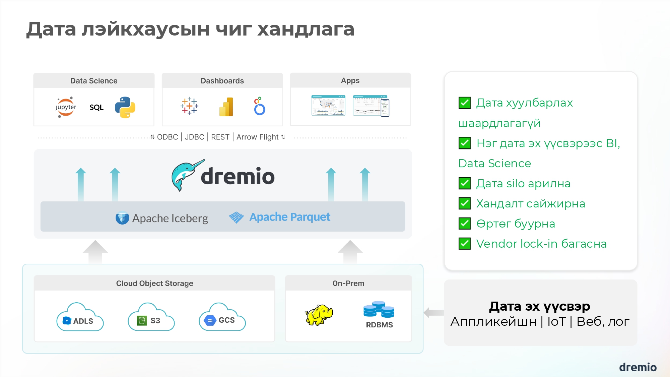Click the RDBMS database icon
Viewport: 670px width, 377px height.
click(379, 309)
